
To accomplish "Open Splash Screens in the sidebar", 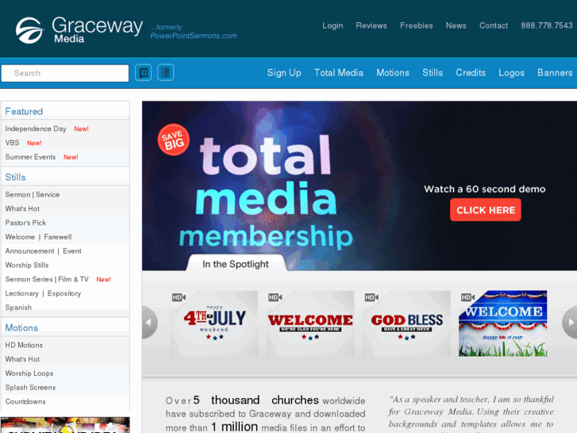I will (x=30, y=387).
